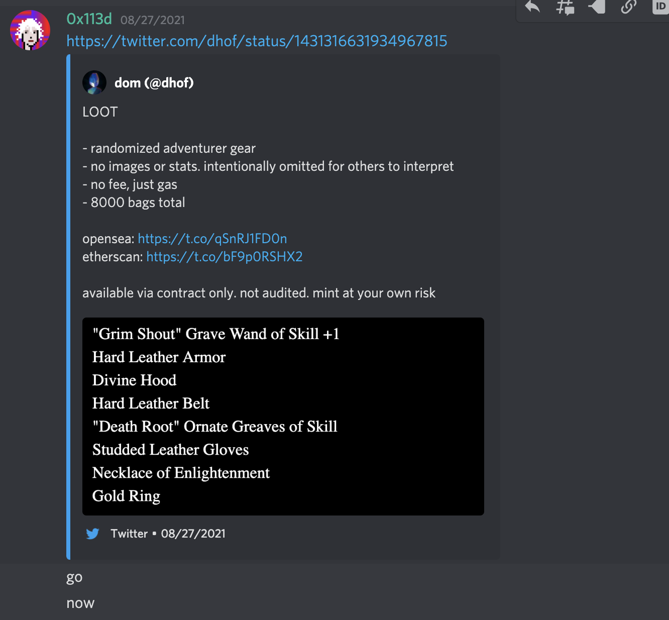The image size is (669, 620).
Task: Open 0x113d's avatar profile picture
Action: (30, 30)
